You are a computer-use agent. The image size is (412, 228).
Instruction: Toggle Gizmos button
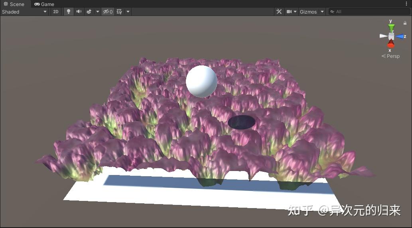[x=308, y=12]
